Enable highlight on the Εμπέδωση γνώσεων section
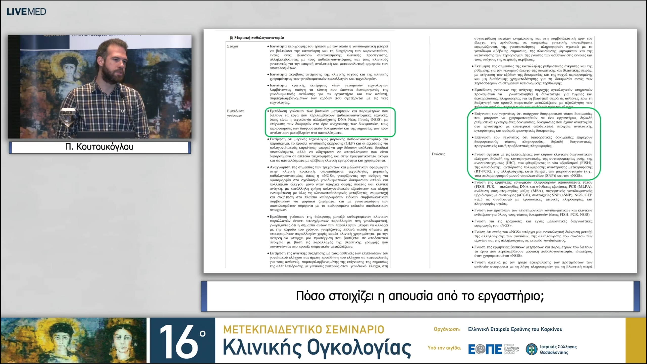This screenshot has height=364, width=647. (235, 114)
